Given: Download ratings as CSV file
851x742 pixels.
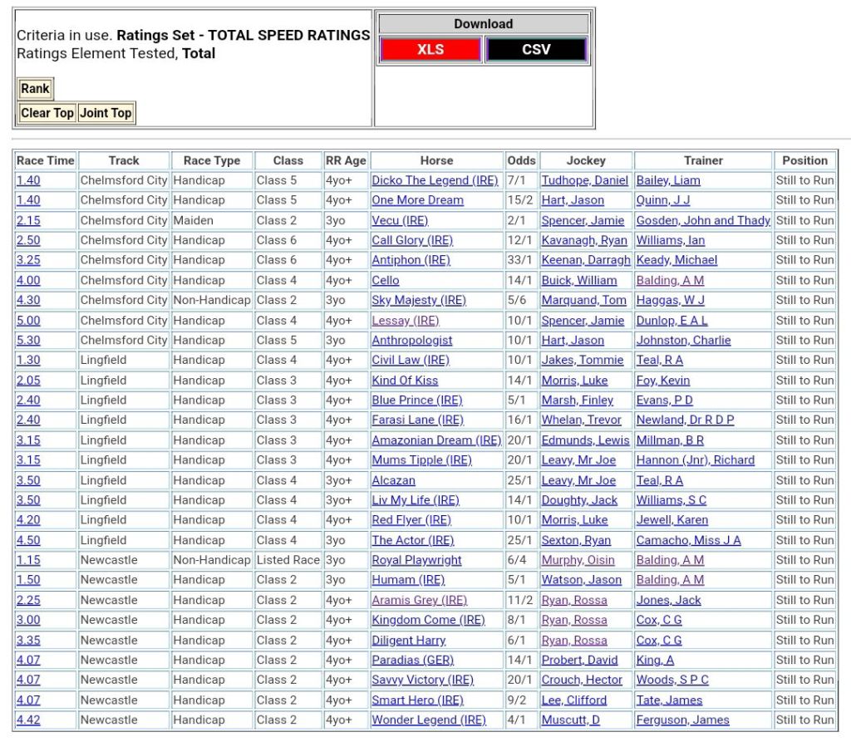Looking at the screenshot, I should (x=536, y=49).
